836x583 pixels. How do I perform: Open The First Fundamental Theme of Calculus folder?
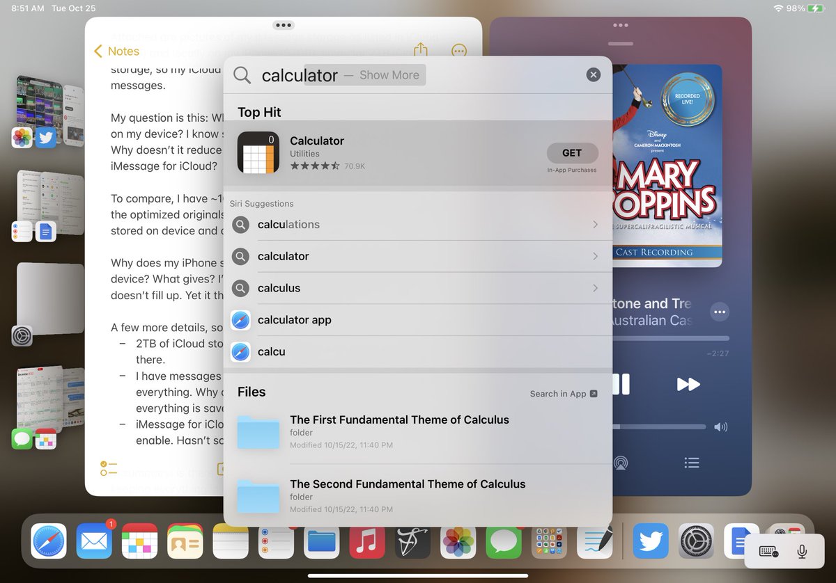[418, 432]
